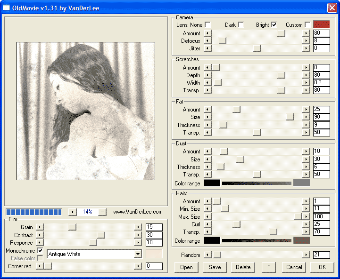The width and height of the screenshot is (340, 279).
Task: Click the Save preset button
Action: [215, 267]
